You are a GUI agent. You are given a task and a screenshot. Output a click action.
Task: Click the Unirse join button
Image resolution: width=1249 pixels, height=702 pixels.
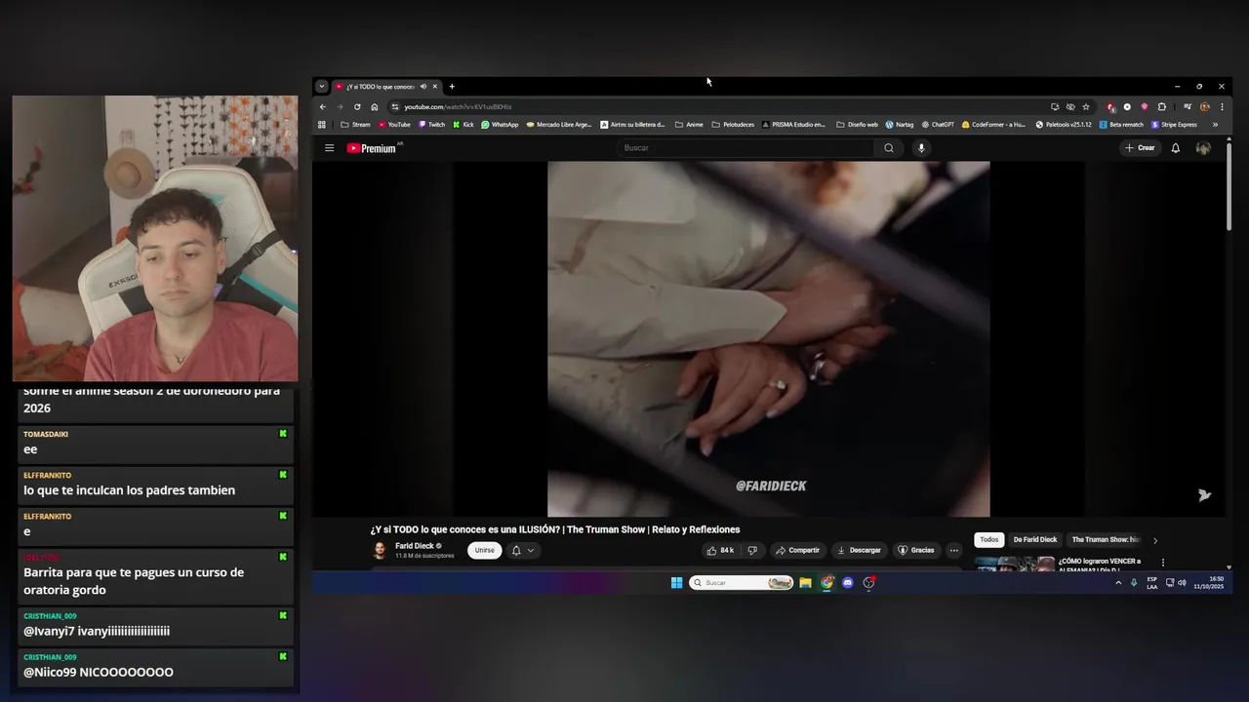pos(485,551)
